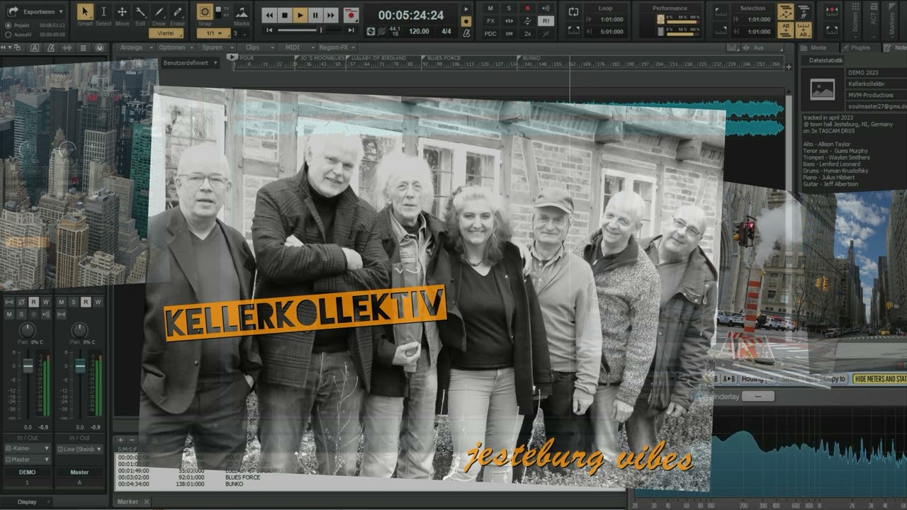Viewport: 907px width, 510px height.
Task: Select the Draw pencil tool
Action: tap(159, 12)
